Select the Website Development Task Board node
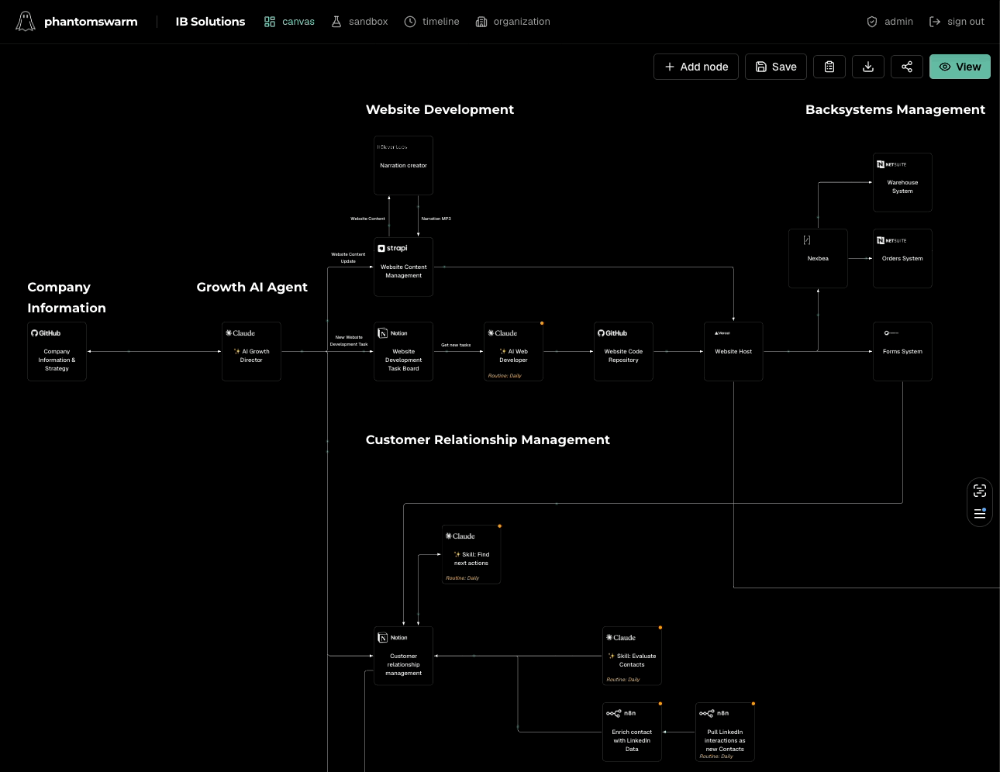 point(403,351)
